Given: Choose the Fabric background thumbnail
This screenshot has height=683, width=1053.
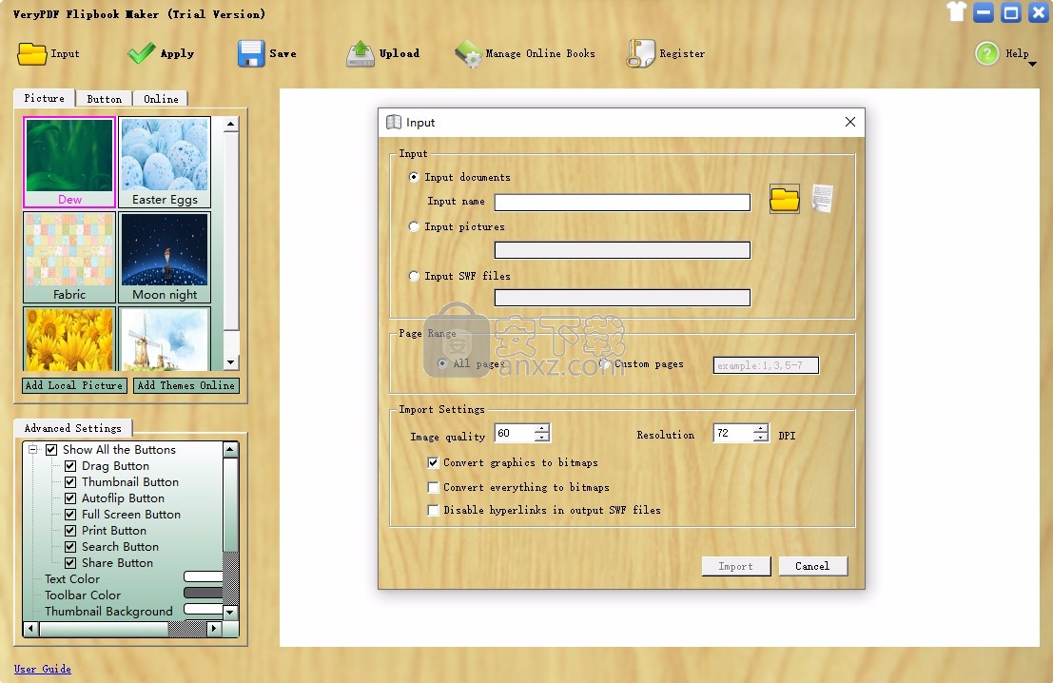Looking at the screenshot, I should click(x=69, y=257).
